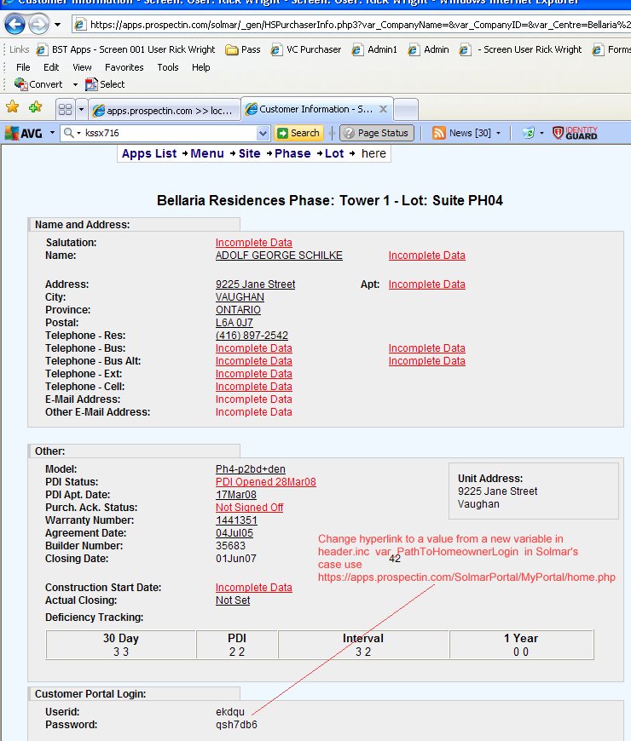Click the Favorites Center star icon
The width and height of the screenshot is (631, 741).
(13, 107)
